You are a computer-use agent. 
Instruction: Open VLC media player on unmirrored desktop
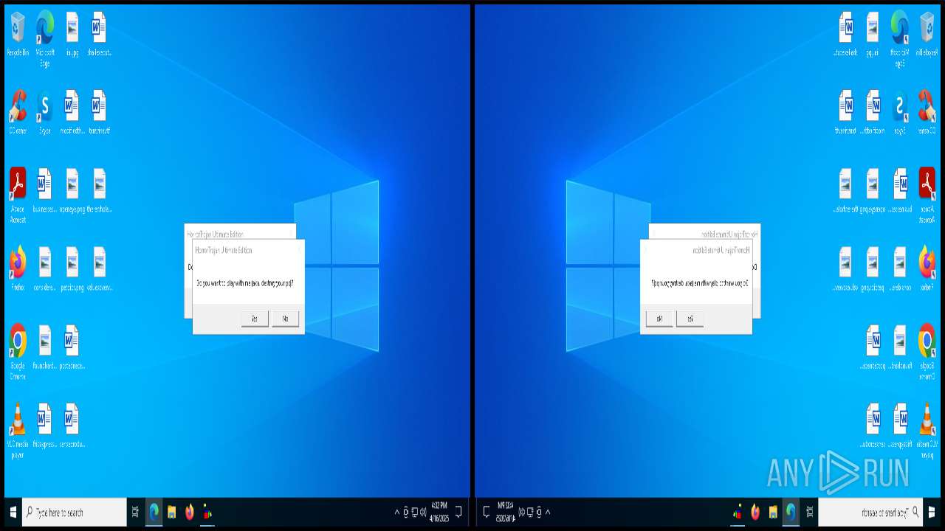tap(18, 430)
